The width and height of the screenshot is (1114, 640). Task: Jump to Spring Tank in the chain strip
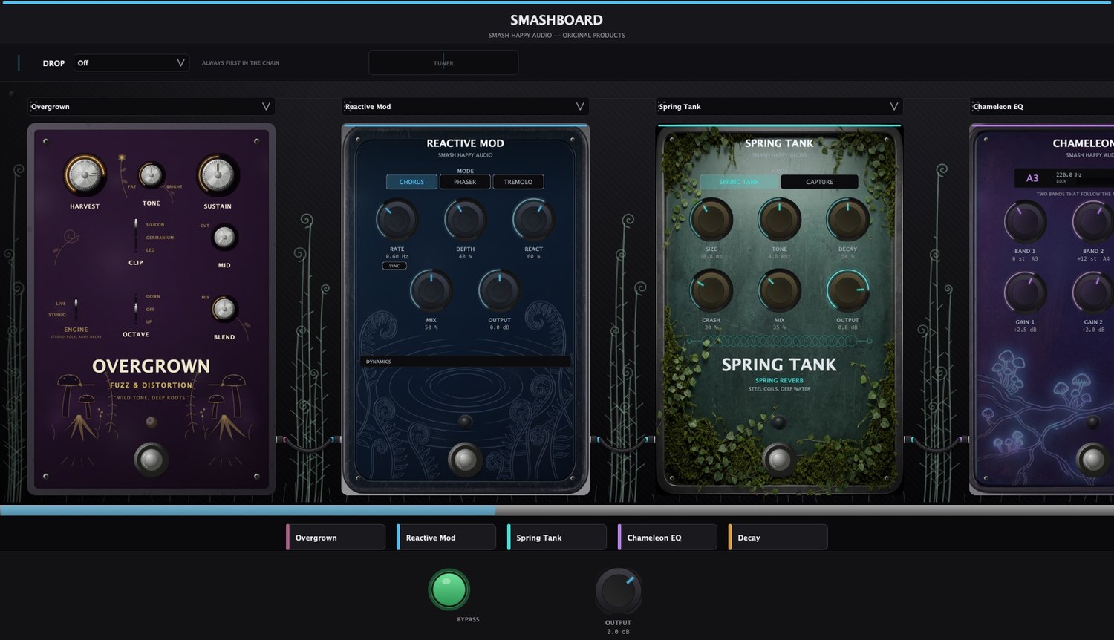[x=557, y=538]
